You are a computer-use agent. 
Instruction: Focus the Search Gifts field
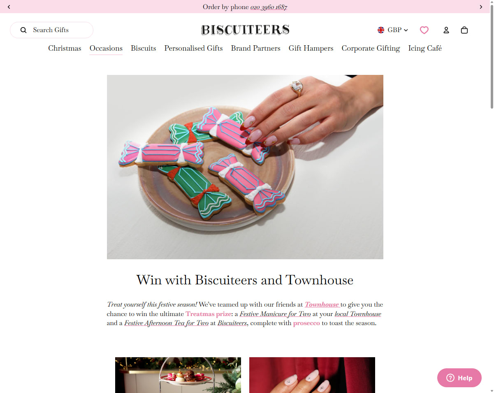51,30
